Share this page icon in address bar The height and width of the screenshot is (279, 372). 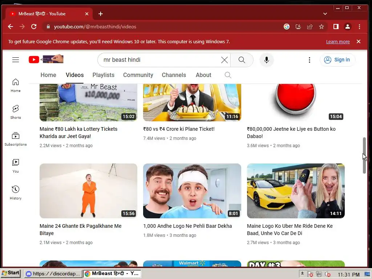coord(310,27)
